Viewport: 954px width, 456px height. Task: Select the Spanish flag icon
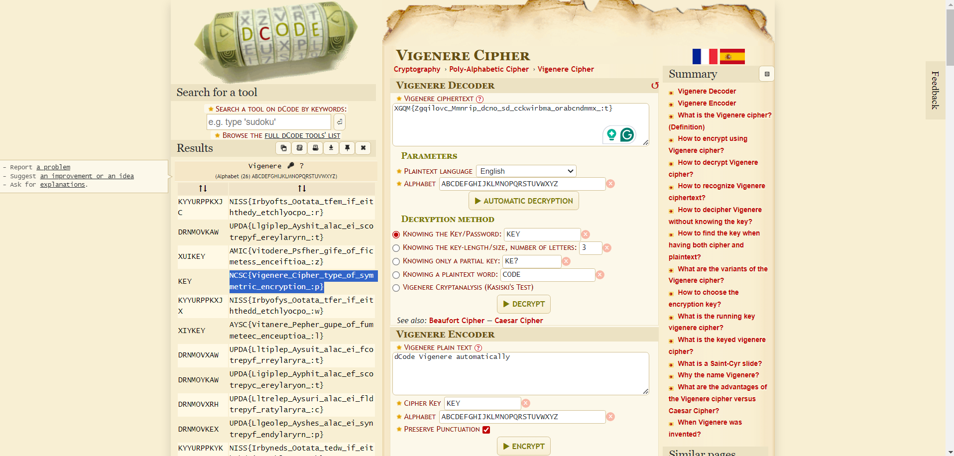tap(732, 56)
